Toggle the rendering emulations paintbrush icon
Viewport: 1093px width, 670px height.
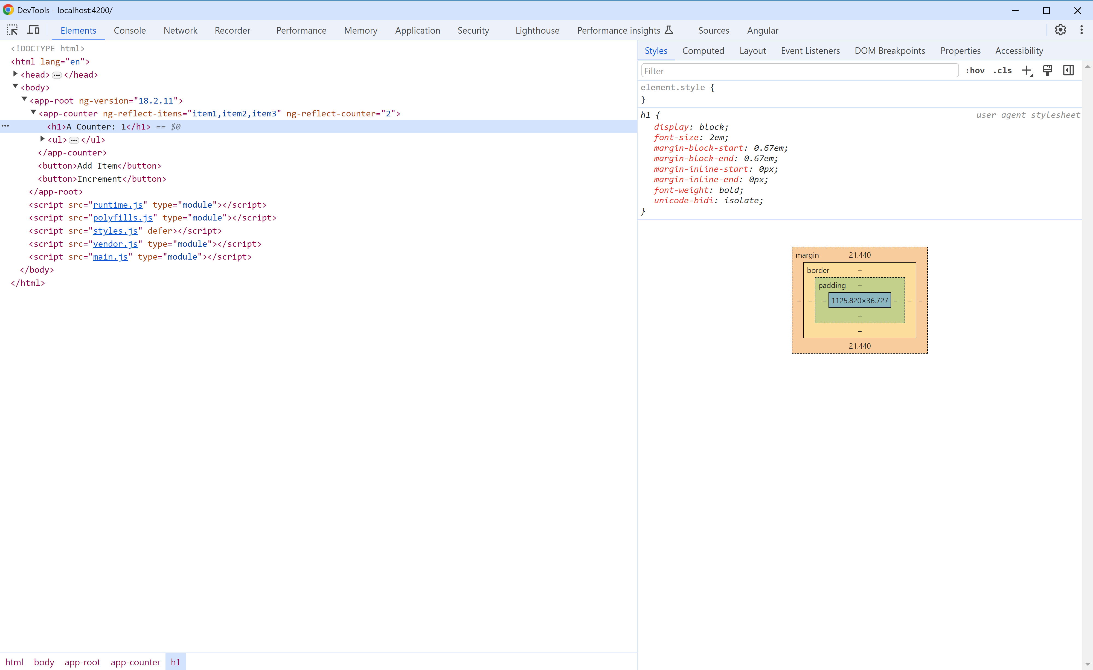[1047, 70]
